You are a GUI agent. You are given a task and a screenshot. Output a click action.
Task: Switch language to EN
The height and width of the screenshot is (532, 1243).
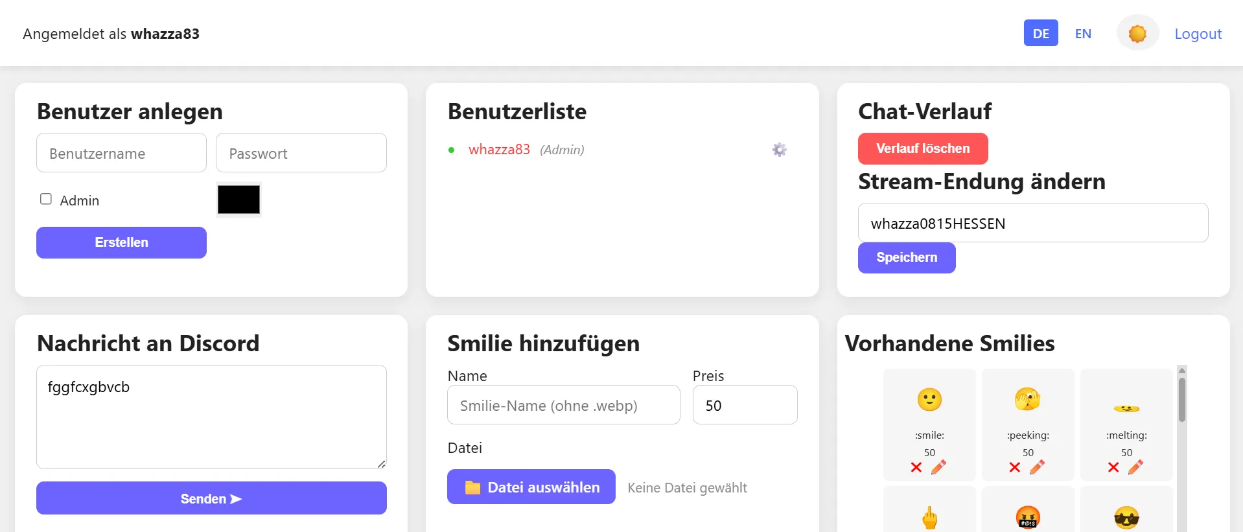click(1083, 34)
